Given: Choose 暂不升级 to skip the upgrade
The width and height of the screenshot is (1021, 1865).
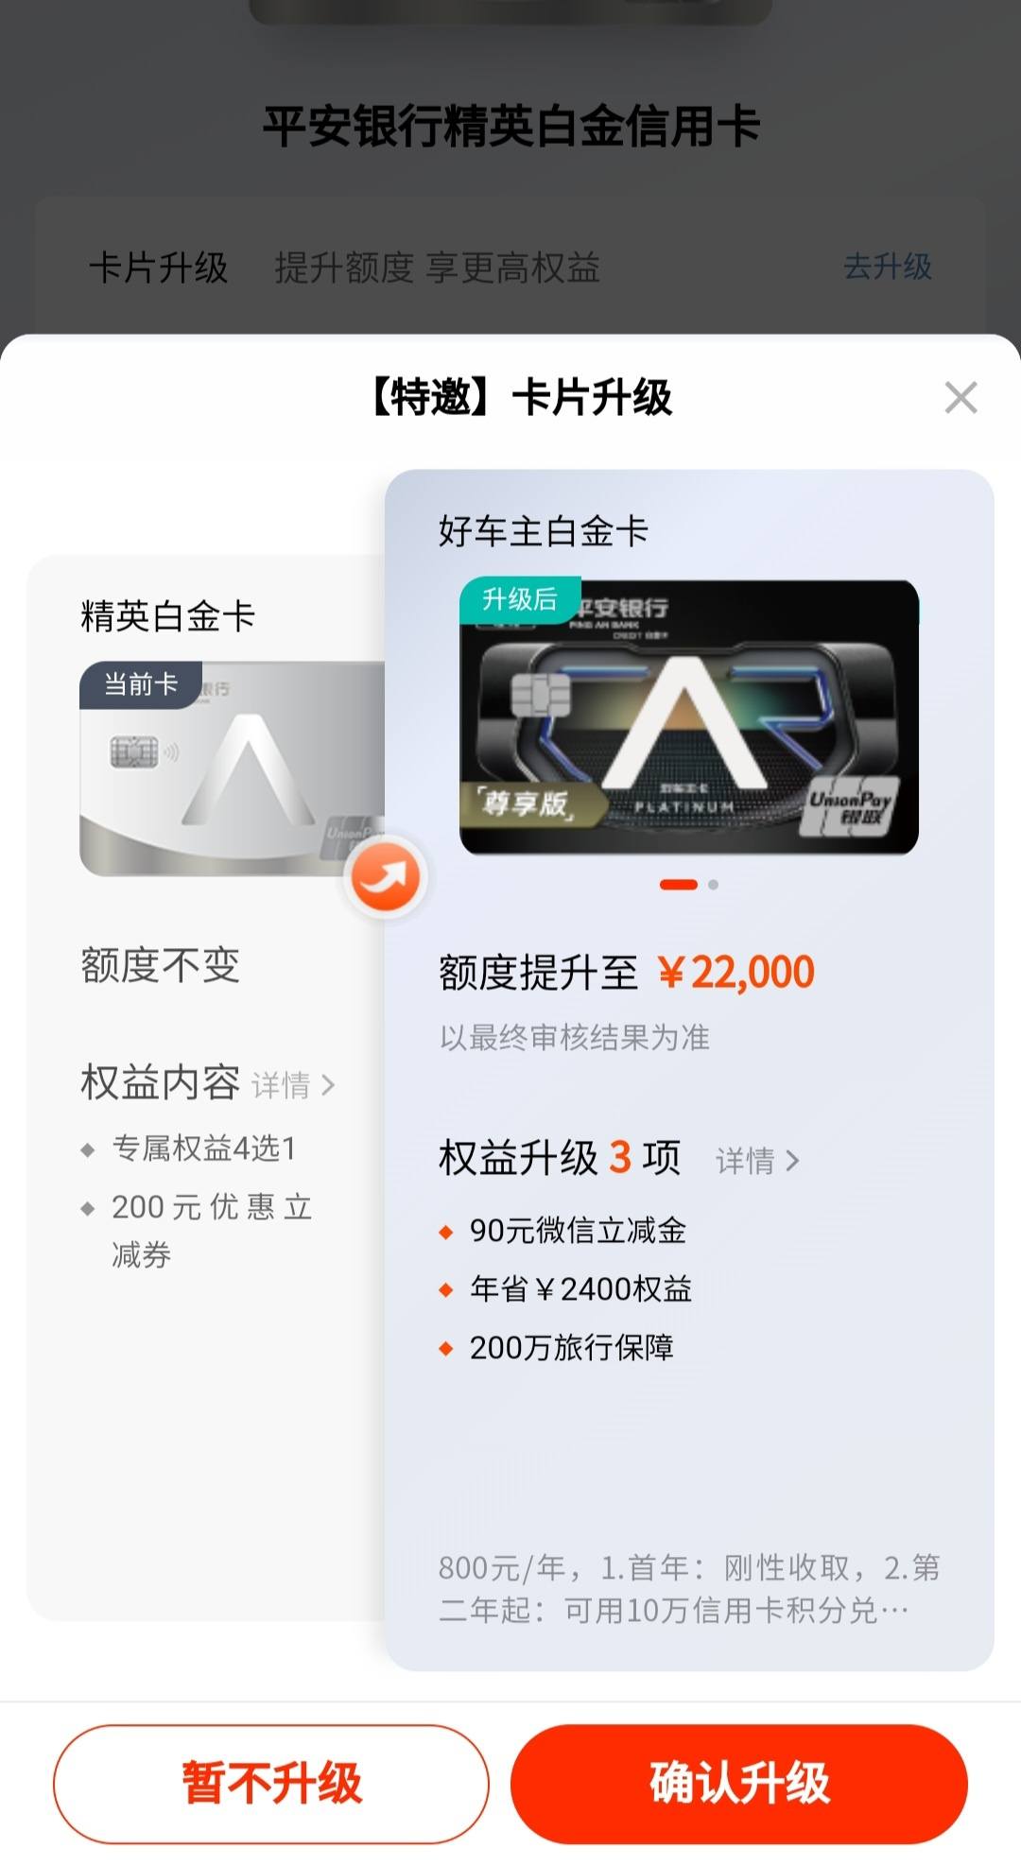Looking at the screenshot, I should point(271,1784).
